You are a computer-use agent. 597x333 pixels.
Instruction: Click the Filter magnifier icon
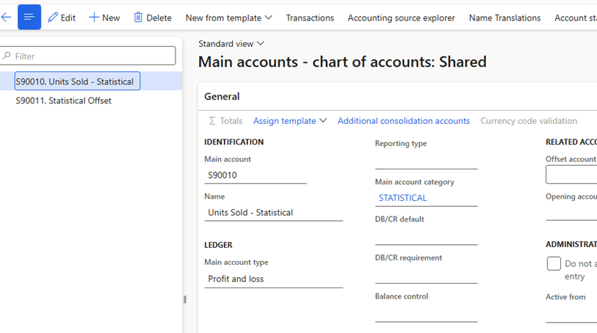pyautogui.click(x=7, y=56)
